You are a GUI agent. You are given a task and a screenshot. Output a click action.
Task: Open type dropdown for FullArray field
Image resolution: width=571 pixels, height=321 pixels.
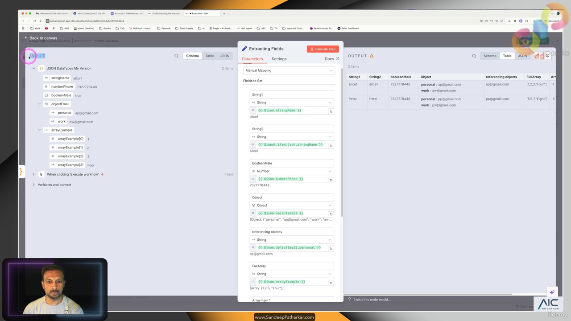point(292,274)
